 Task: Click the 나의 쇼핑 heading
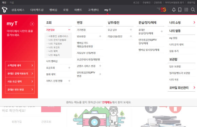coord(175,22)
